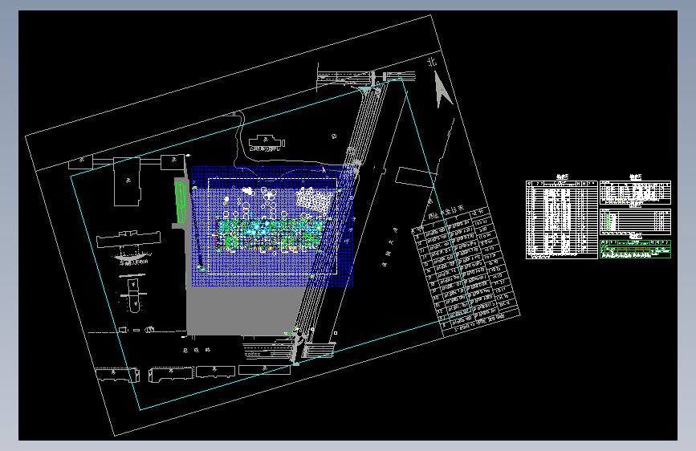This screenshot has height=451, width=696.
Task: Select the schedule table containing the green column
Action: tap(635, 222)
